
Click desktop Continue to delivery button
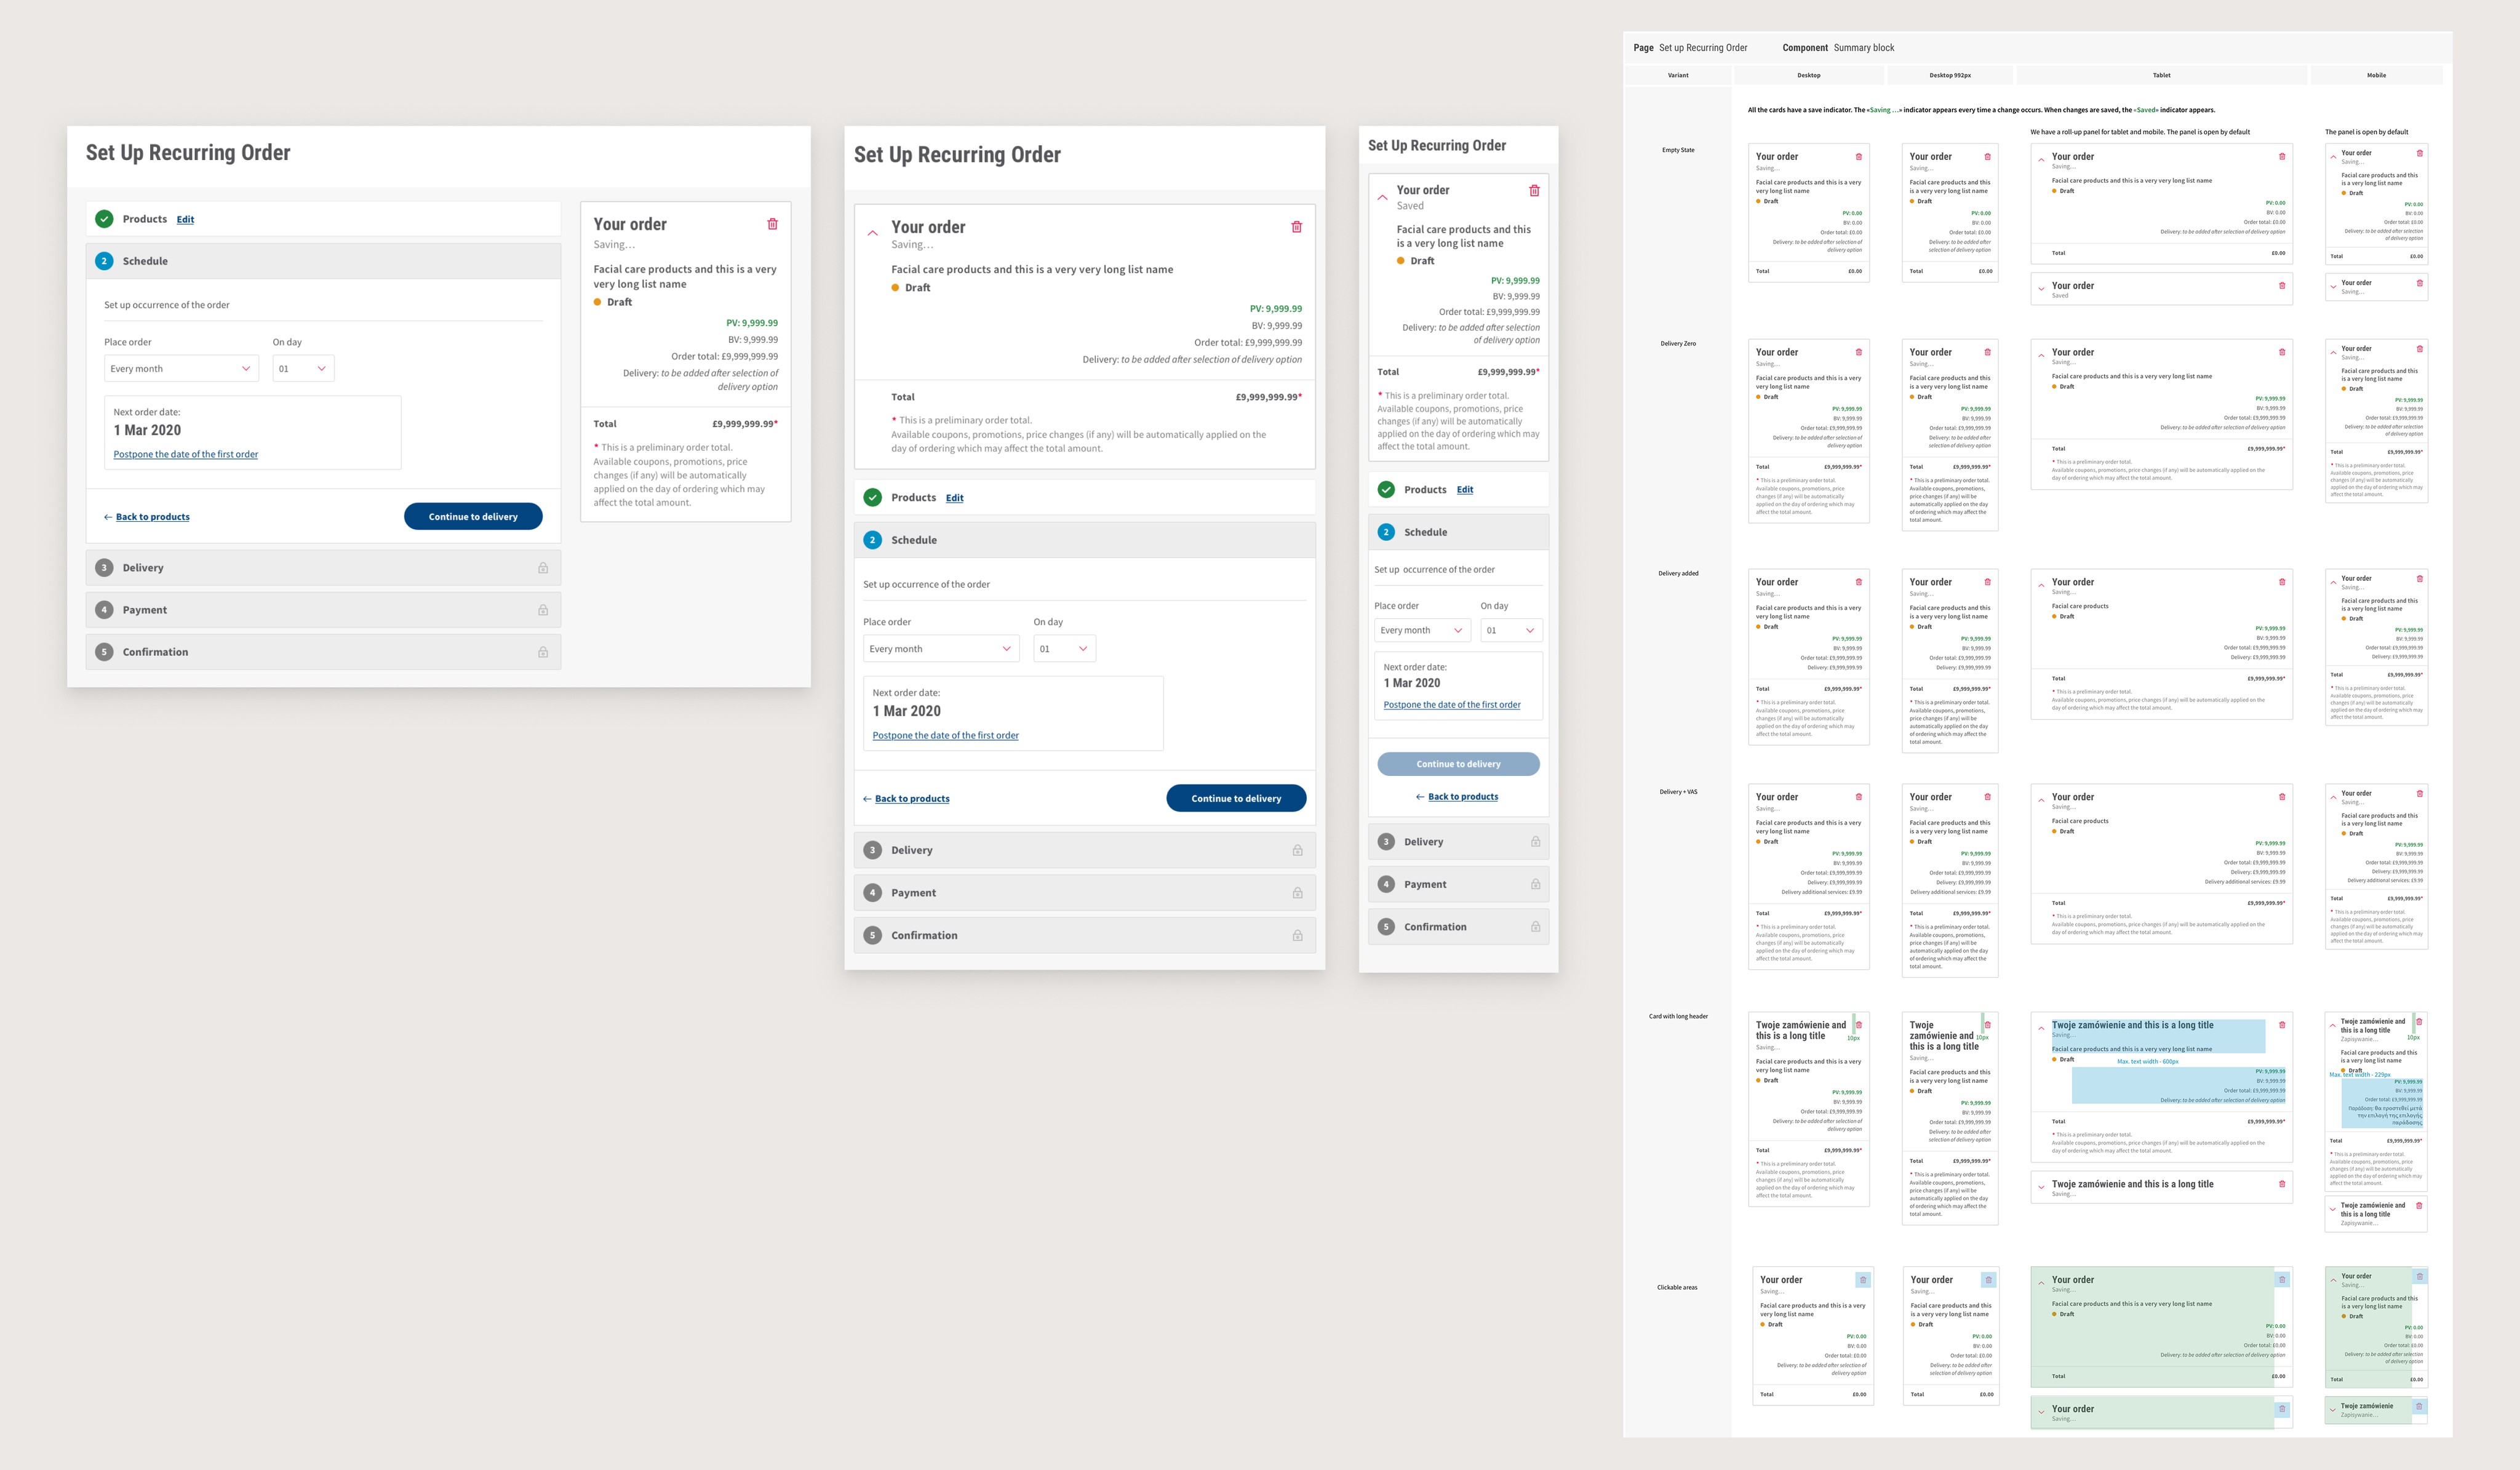473,517
